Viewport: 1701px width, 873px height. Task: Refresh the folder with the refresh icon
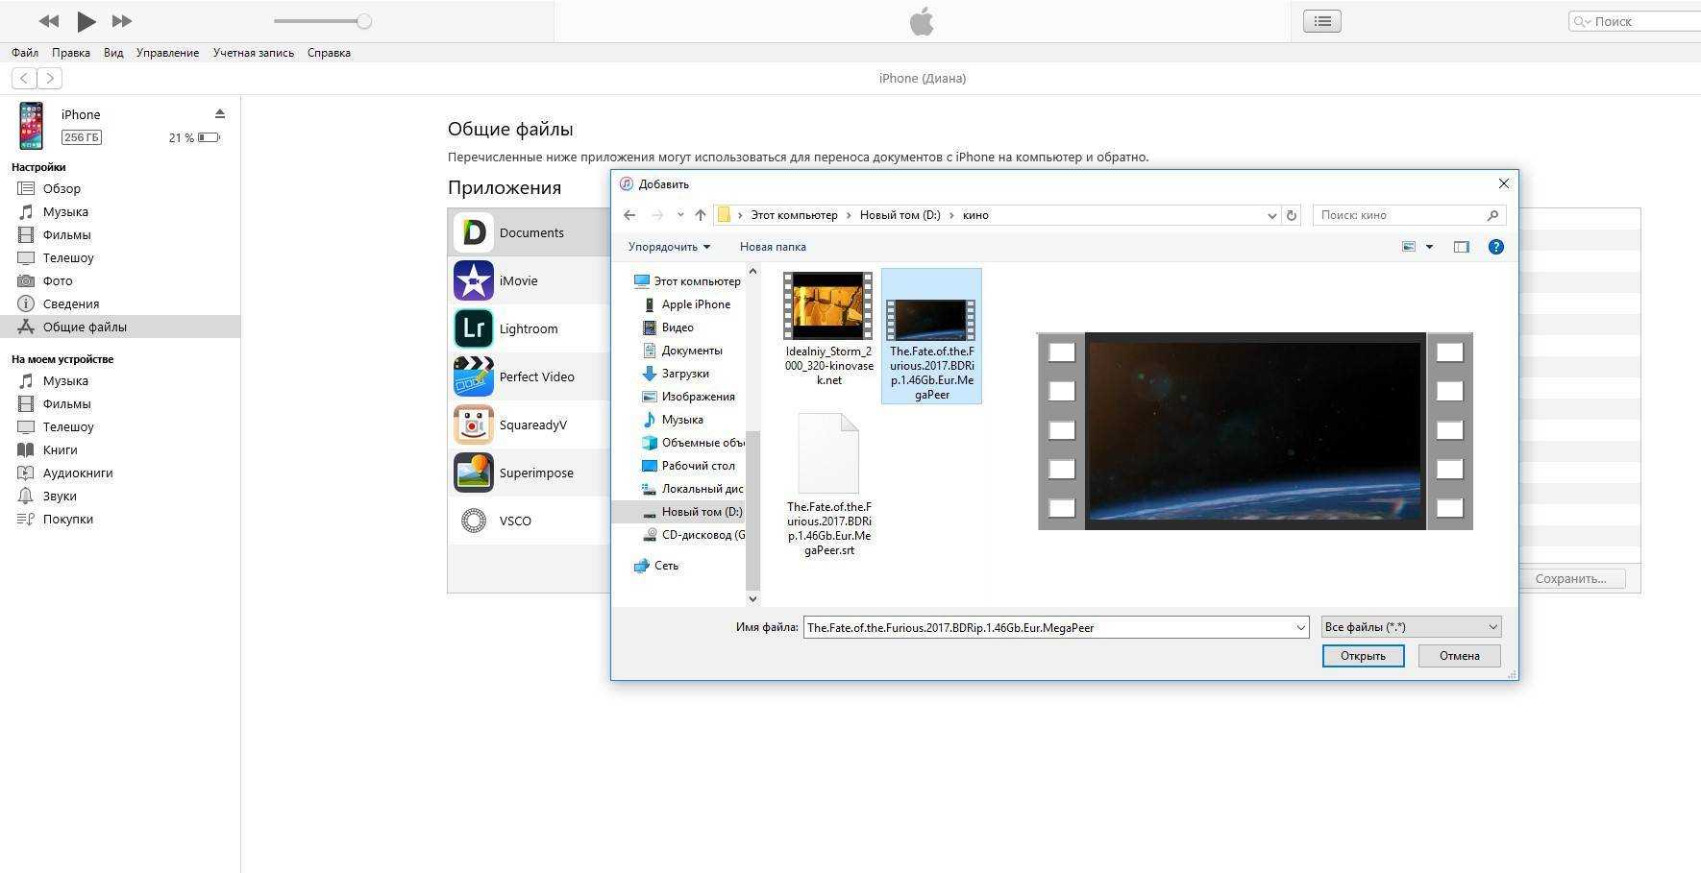pos(1292,215)
